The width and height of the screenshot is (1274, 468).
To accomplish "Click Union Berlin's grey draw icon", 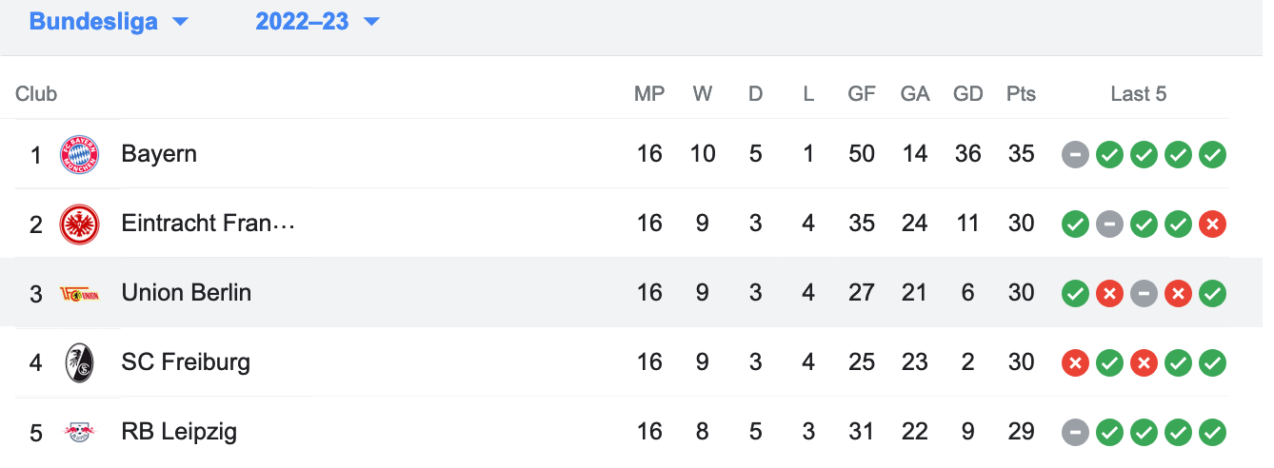I will (1144, 293).
